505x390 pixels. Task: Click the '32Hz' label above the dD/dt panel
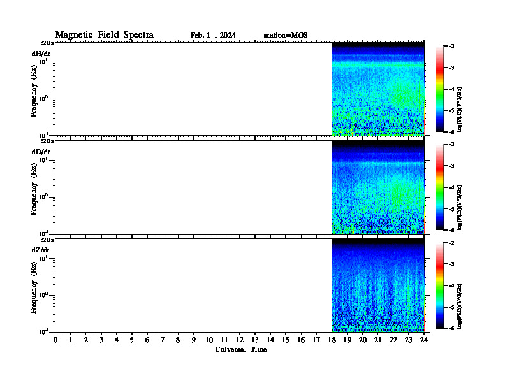click(47, 141)
